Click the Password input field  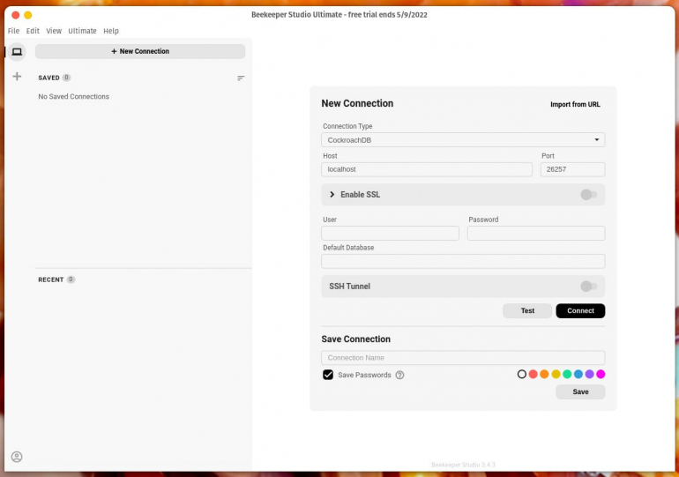535,234
